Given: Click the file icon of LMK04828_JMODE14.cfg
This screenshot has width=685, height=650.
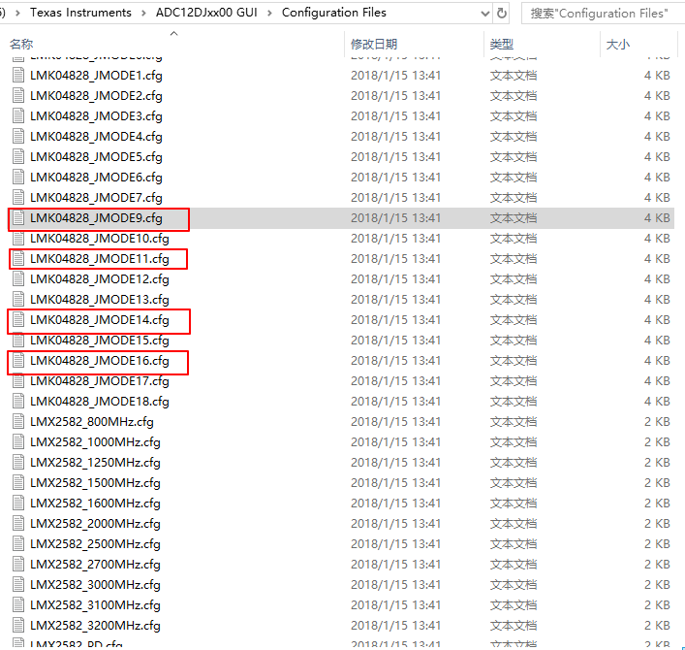Looking at the screenshot, I should pos(18,320).
